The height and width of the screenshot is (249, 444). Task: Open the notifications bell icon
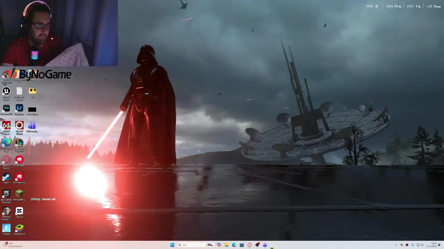pos(439,245)
